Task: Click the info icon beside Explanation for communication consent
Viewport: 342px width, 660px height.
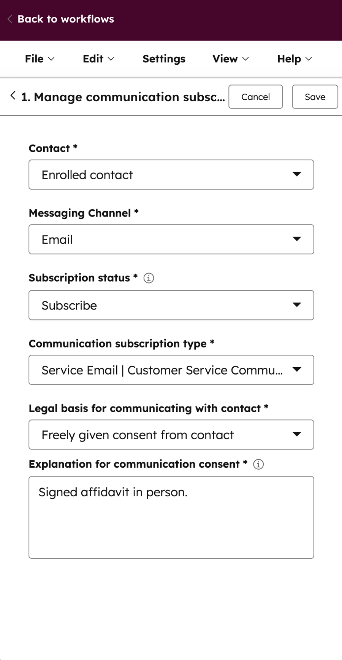Action: [x=258, y=464]
